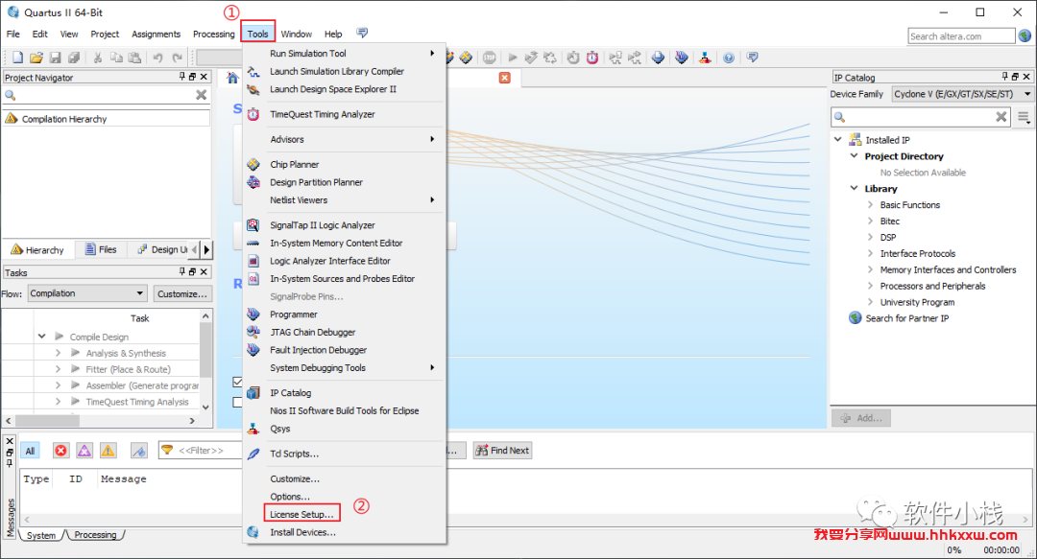Toggle the unchecked checkbox on start page
This screenshot has height=559, width=1037.
point(237,402)
